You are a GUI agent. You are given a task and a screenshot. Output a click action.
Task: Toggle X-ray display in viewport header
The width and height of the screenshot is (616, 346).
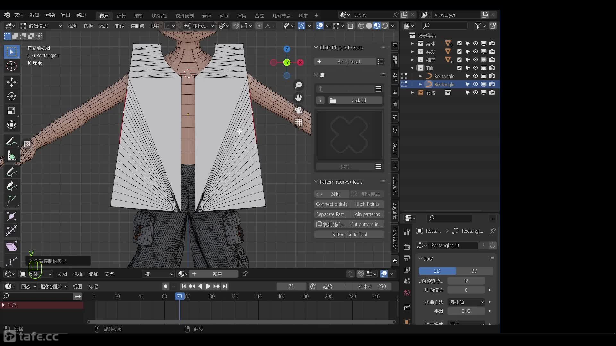(x=351, y=26)
